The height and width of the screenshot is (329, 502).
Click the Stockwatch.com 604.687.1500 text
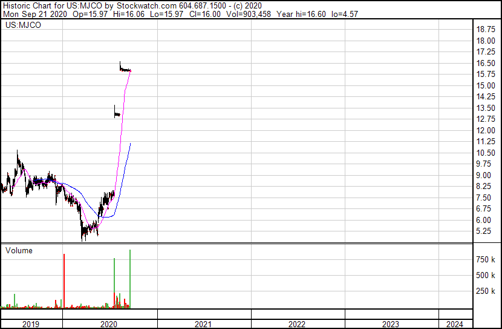[x=171, y=6]
